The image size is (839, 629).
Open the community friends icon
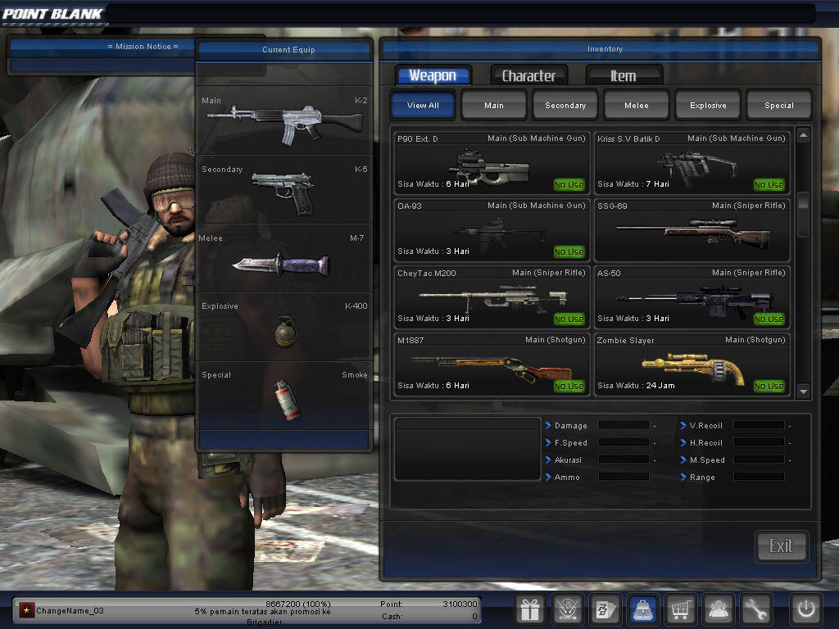718,609
